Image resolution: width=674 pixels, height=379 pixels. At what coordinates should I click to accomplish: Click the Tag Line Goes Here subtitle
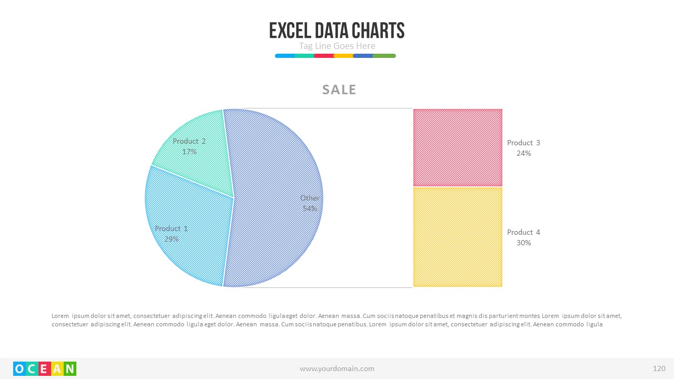pos(337,46)
